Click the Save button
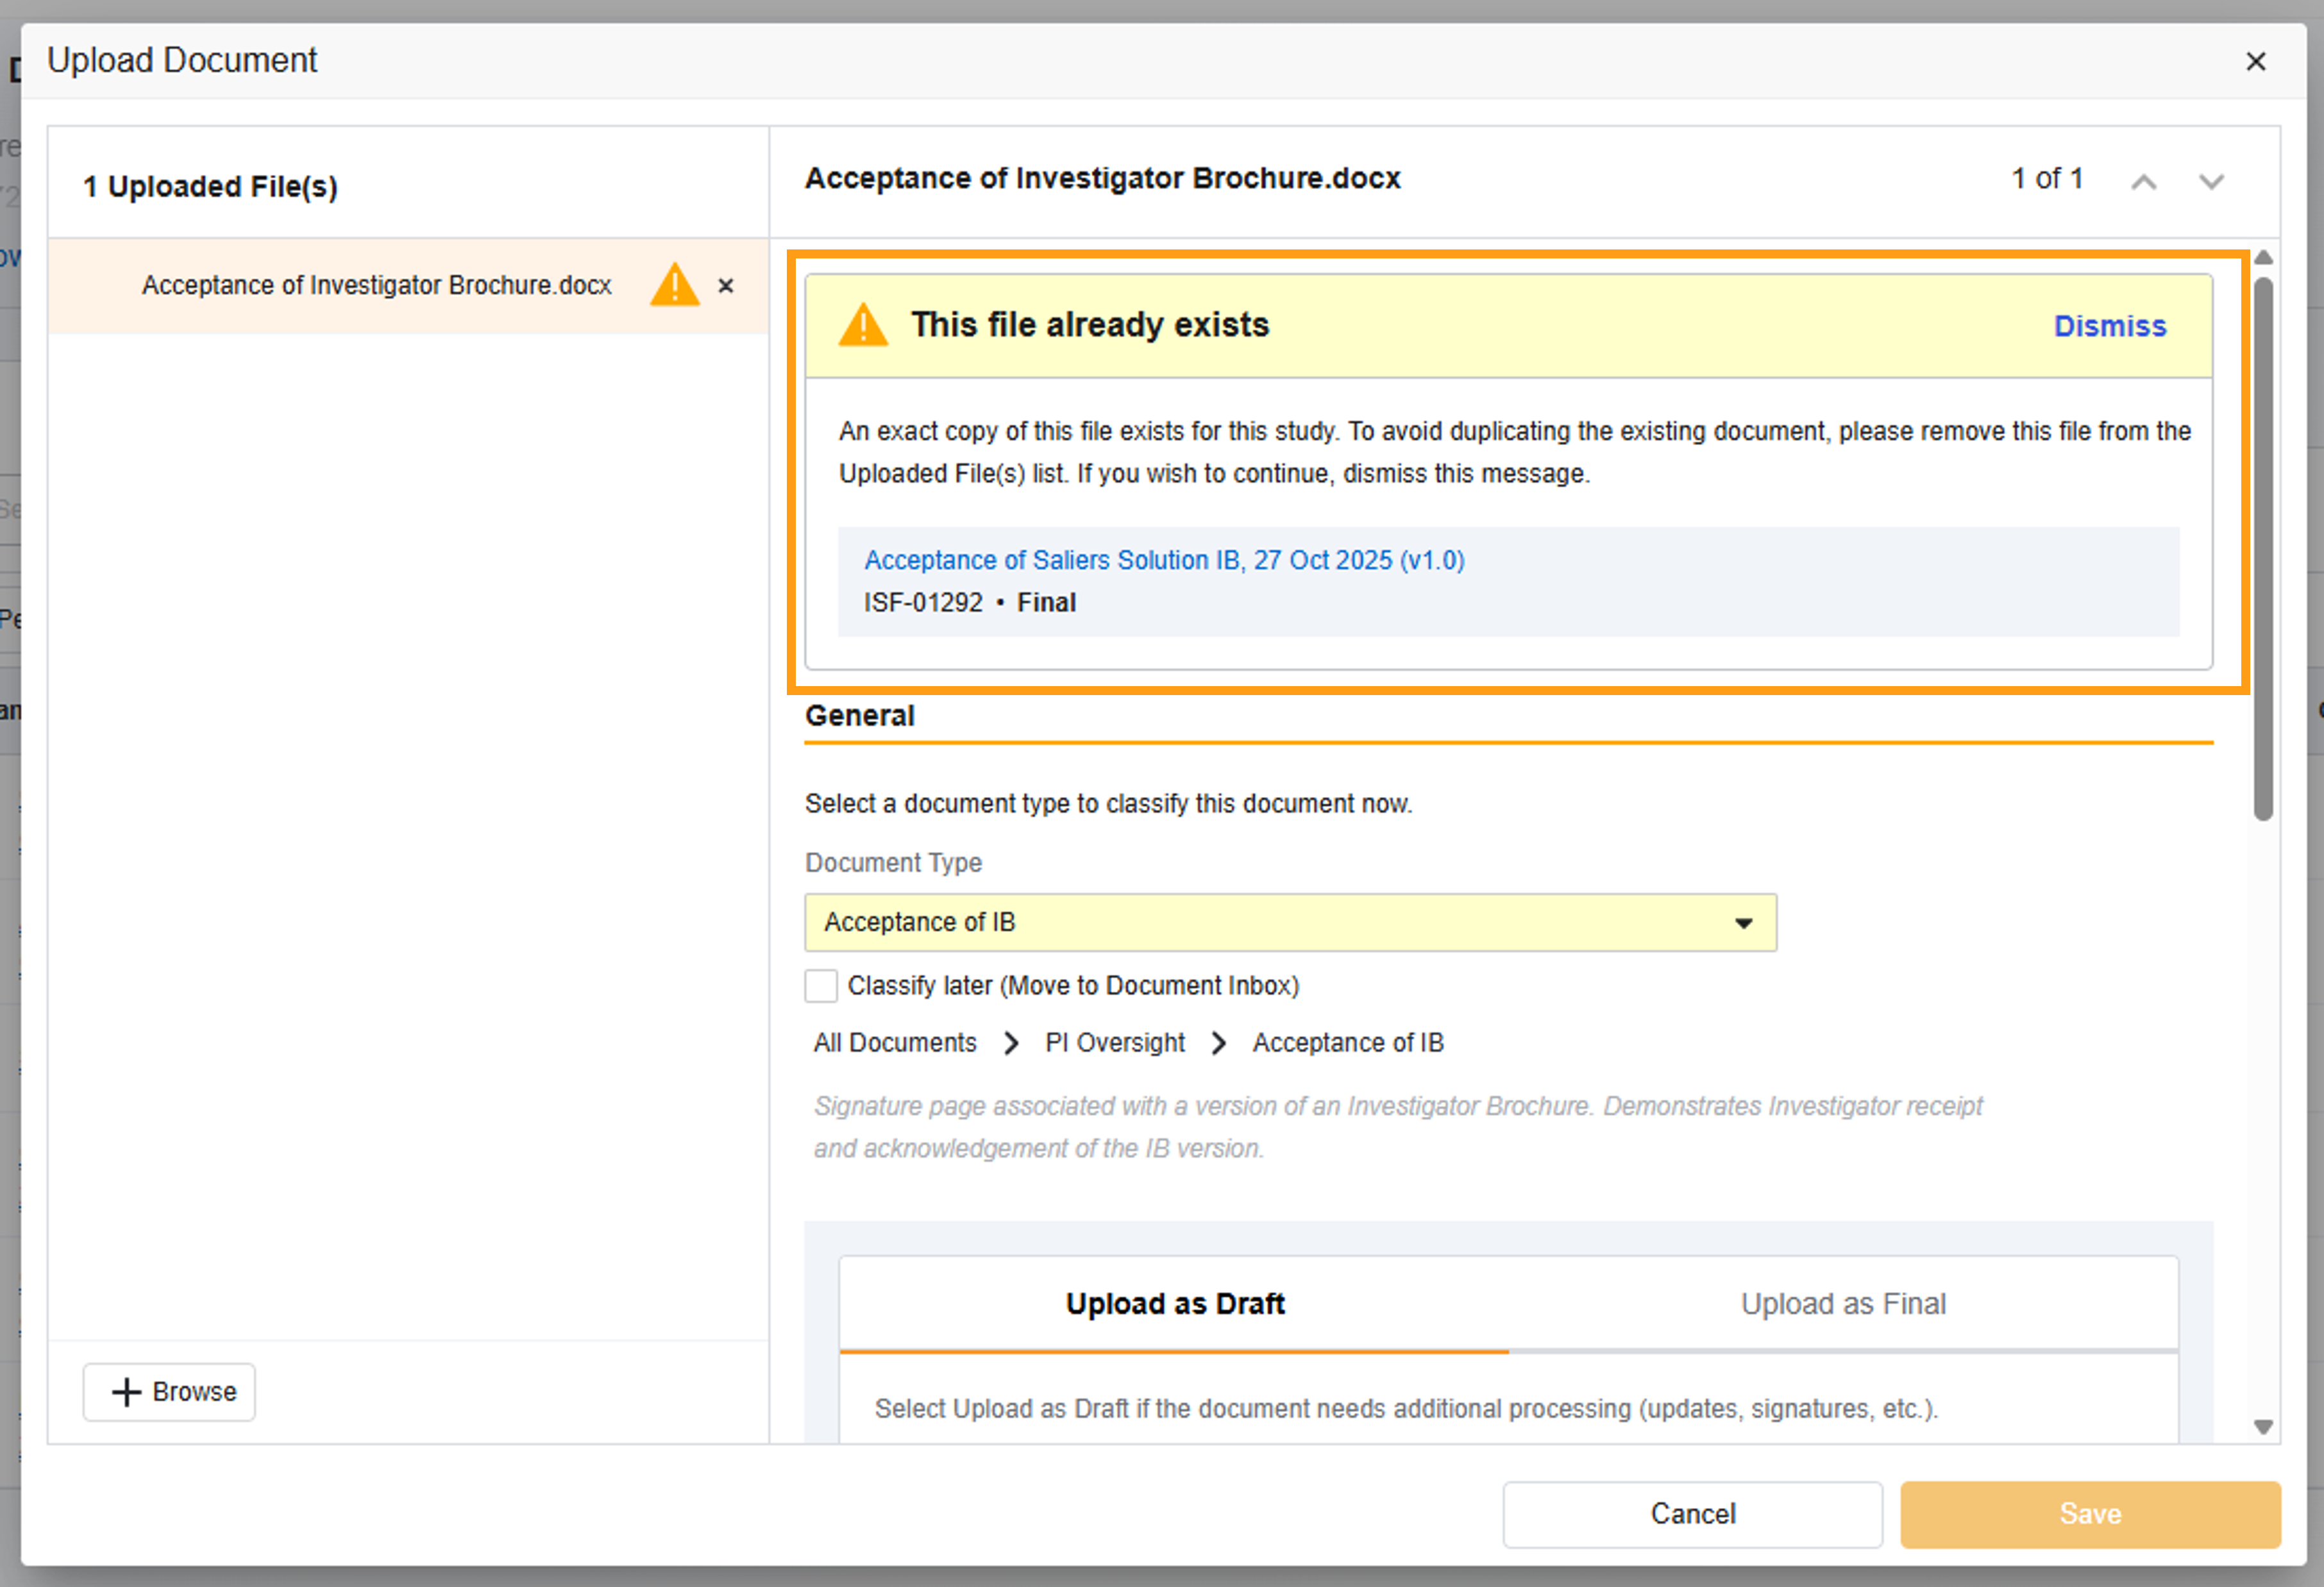This screenshot has height=1587, width=2324. [x=2089, y=1514]
